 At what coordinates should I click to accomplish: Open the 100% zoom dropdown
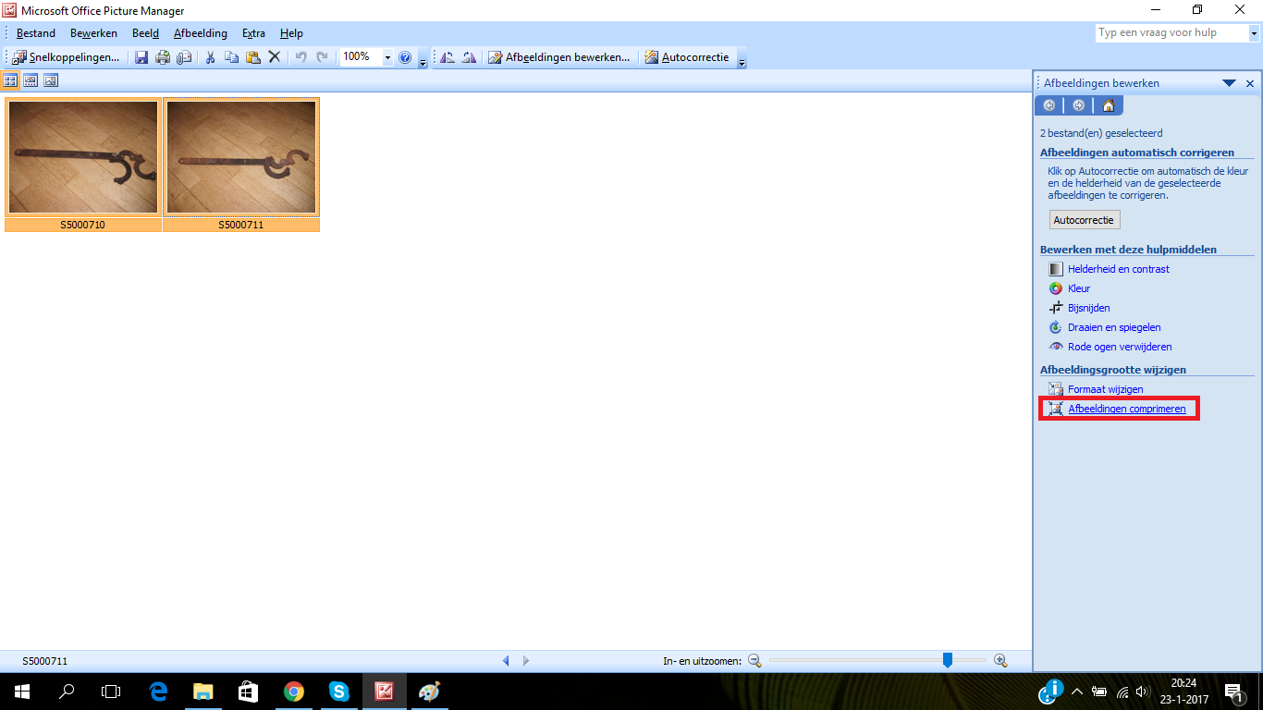click(387, 57)
